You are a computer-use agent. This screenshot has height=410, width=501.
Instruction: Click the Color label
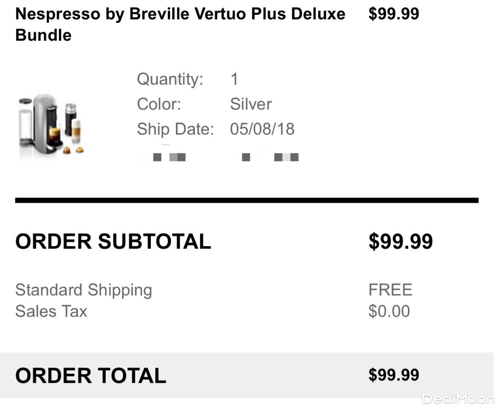159,104
